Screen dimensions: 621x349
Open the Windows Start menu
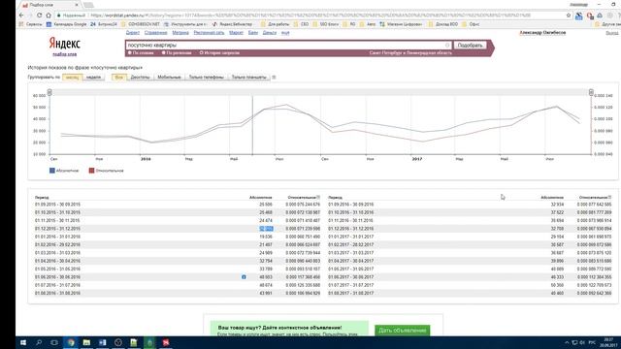pos(23,342)
